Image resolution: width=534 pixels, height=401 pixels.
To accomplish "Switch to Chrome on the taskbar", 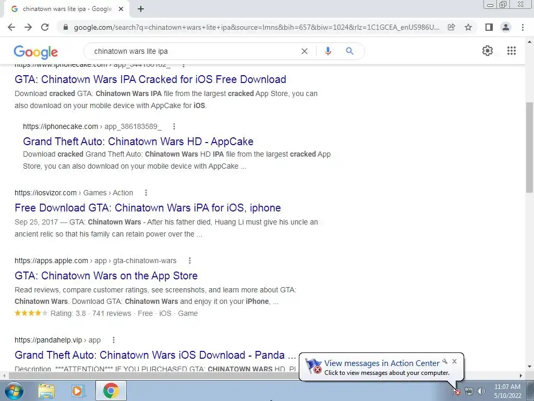I will coord(111,391).
